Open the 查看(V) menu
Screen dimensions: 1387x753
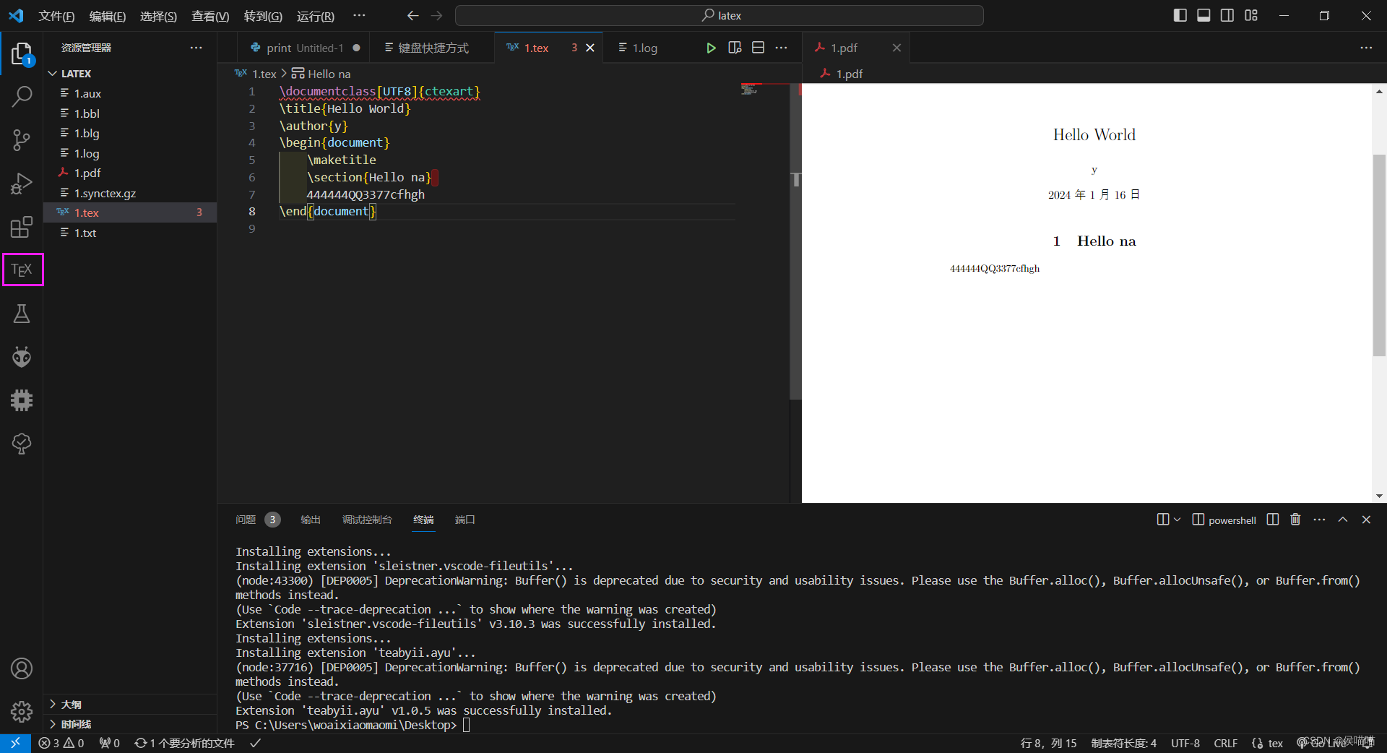[x=209, y=16]
